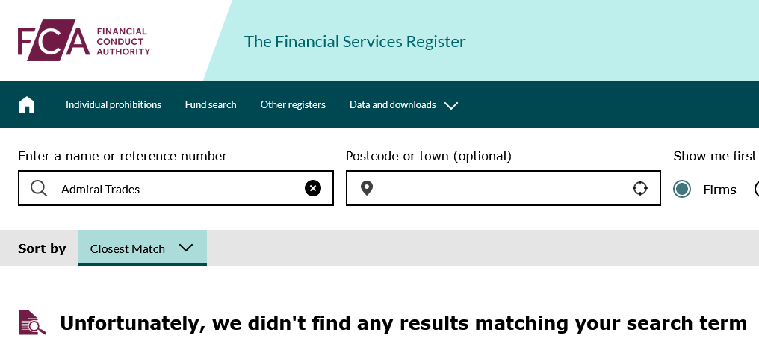Open Other registers link

(x=293, y=104)
